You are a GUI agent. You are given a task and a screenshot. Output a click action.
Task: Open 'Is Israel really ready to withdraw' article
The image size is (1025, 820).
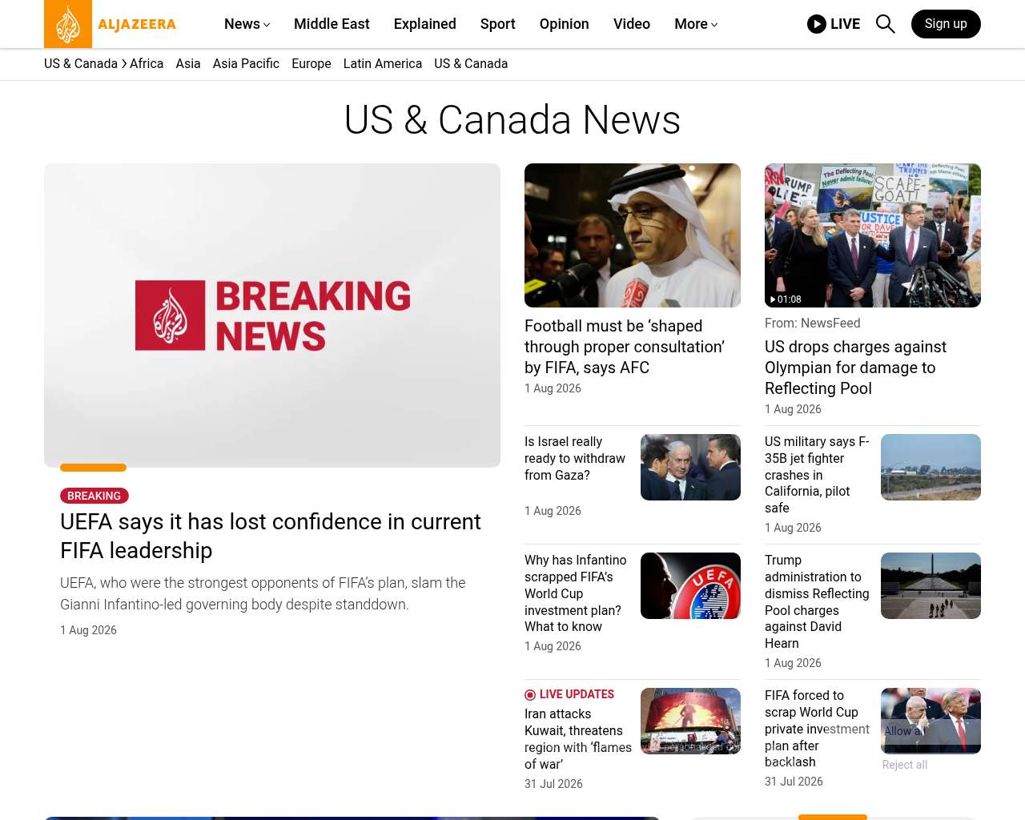pyautogui.click(x=575, y=458)
